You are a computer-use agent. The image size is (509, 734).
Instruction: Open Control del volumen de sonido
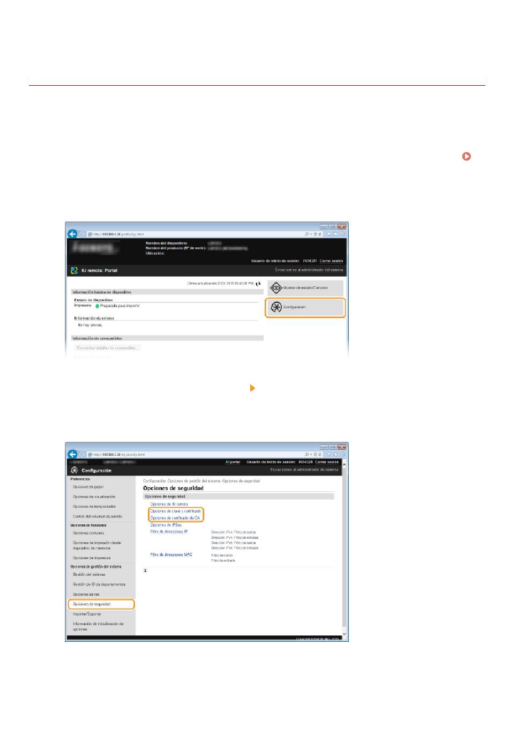point(98,516)
